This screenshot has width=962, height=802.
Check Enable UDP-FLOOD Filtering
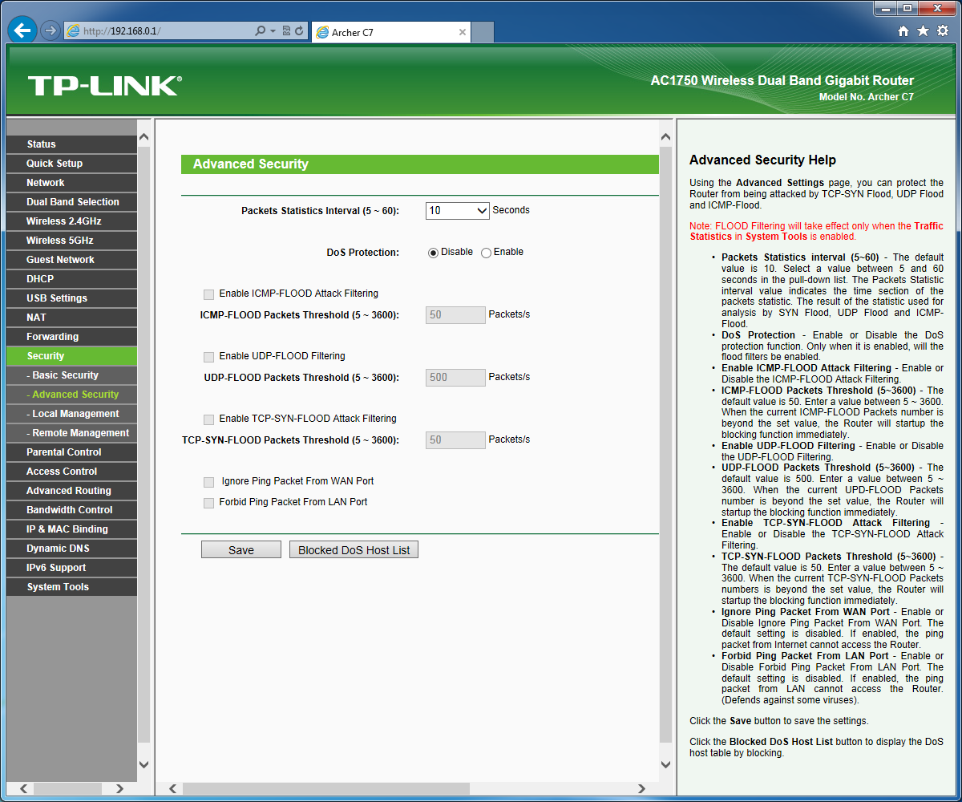tap(208, 357)
